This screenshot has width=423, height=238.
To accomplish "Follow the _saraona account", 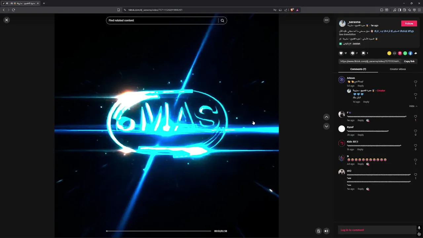I will [x=409, y=23].
